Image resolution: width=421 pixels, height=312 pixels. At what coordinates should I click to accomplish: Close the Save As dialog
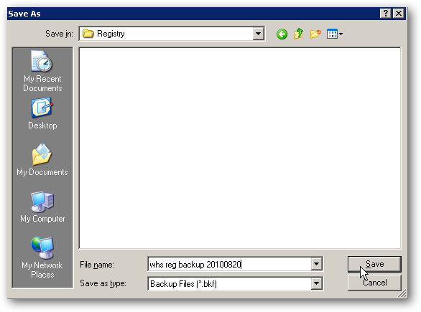(399, 14)
